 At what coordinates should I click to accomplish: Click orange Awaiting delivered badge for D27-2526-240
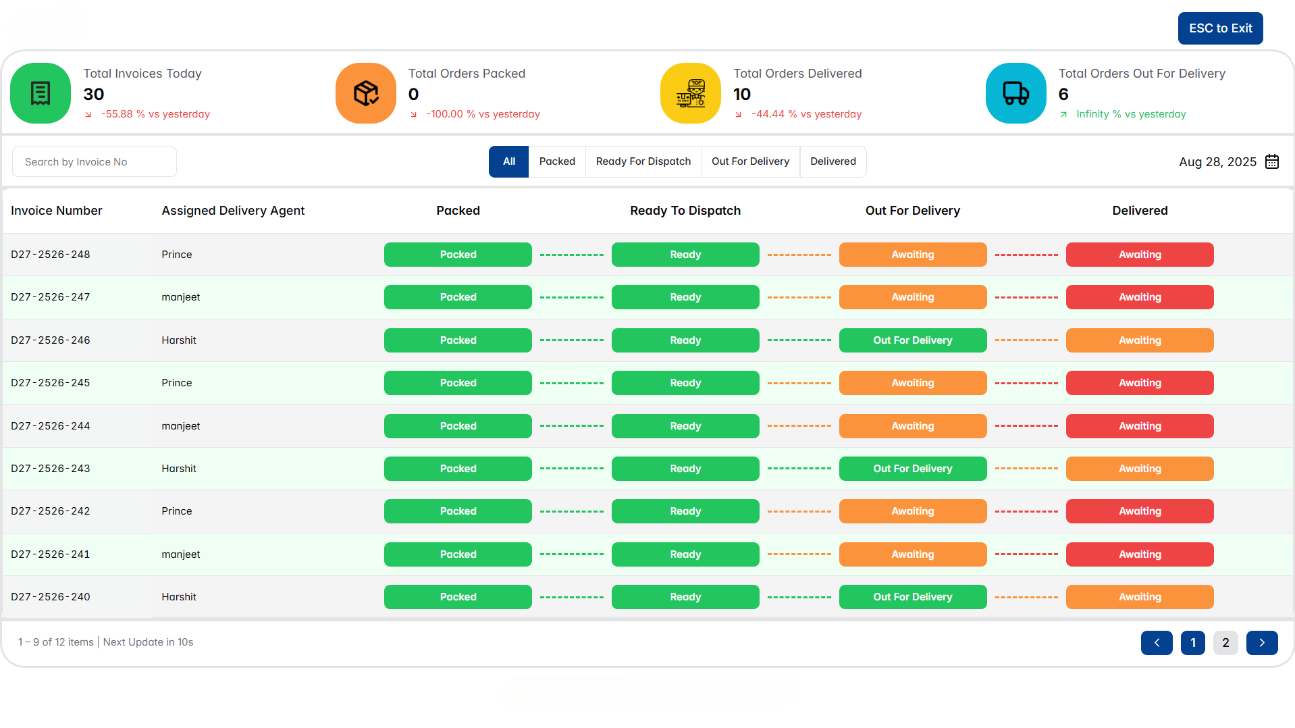[1140, 597]
